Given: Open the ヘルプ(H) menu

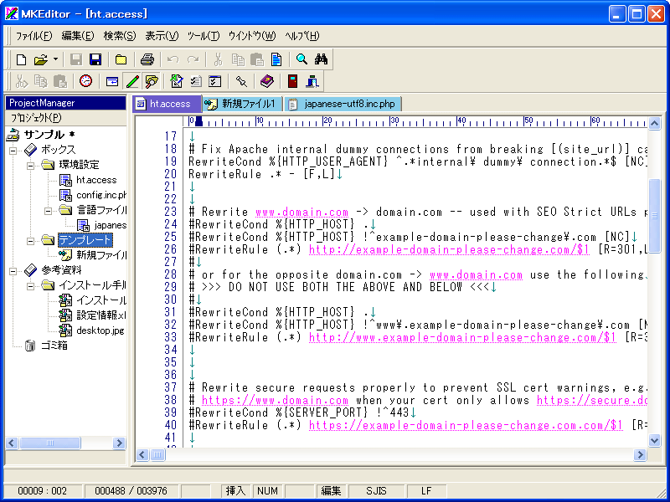Looking at the screenshot, I should [x=302, y=36].
